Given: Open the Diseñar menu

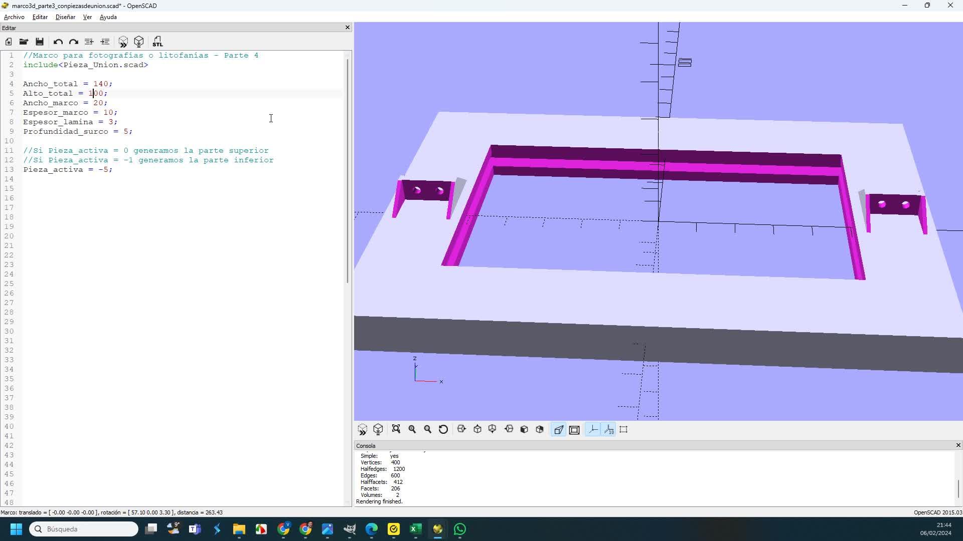Looking at the screenshot, I should coord(65,17).
